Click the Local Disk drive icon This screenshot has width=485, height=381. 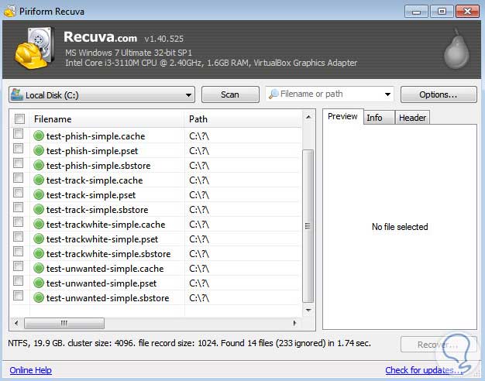17,94
